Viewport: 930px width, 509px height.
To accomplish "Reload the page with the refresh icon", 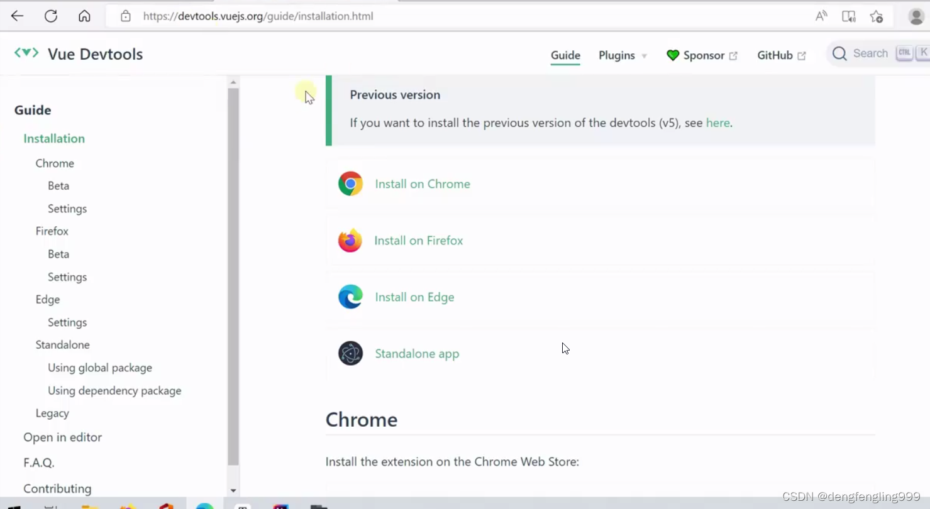I will click(51, 16).
